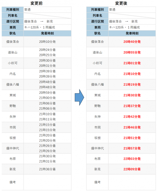Click the 20時25分発 time
157x191 pixels.
click(x=47, y=55)
